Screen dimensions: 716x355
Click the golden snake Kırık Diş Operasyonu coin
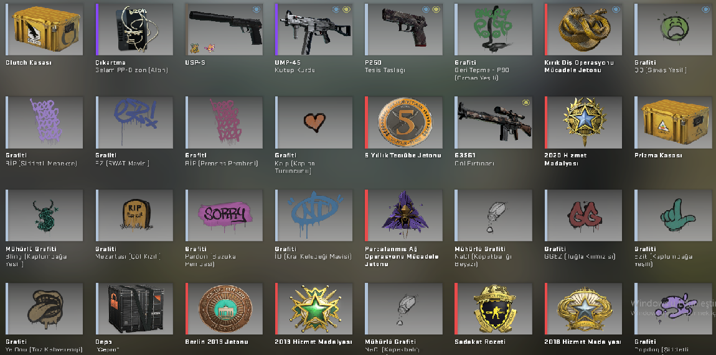point(583,30)
